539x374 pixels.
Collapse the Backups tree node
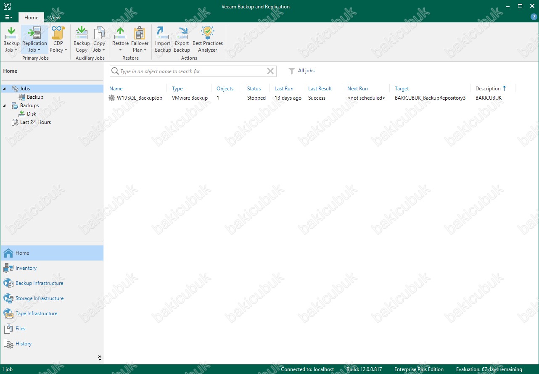click(x=5, y=105)
